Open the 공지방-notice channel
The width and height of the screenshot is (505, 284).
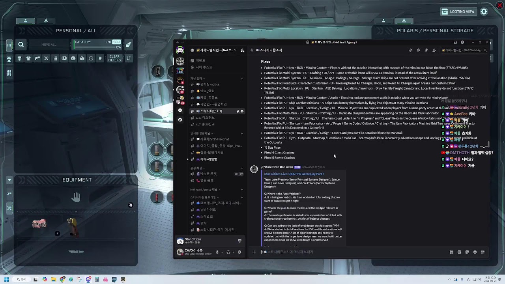[x=216, y=84]
